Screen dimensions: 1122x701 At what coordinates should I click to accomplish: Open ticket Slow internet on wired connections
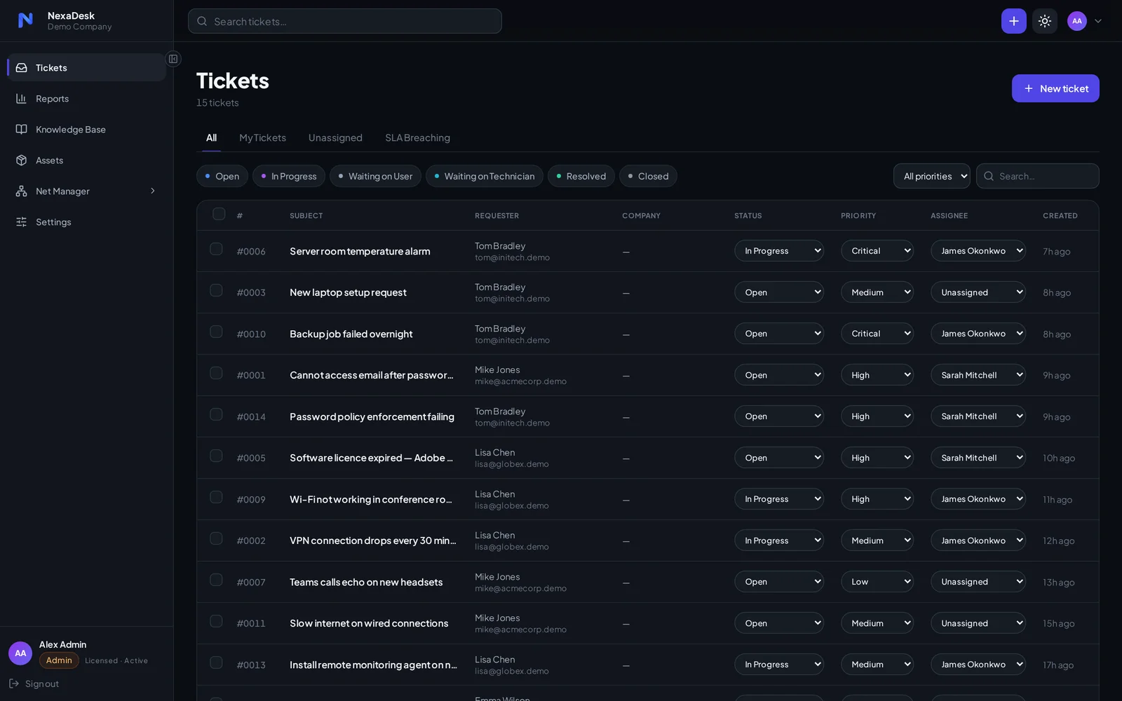369,623
